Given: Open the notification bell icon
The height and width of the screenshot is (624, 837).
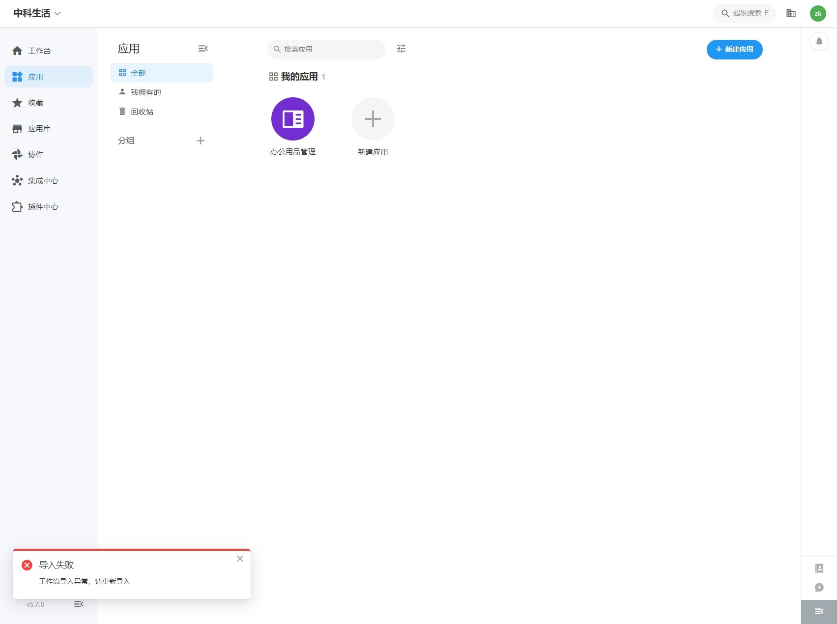Looking at the screenshot, I should click(819, 42).
